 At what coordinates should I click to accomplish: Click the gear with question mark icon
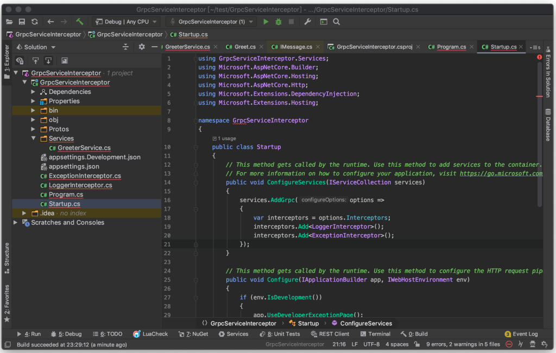(x=545, y=344)
